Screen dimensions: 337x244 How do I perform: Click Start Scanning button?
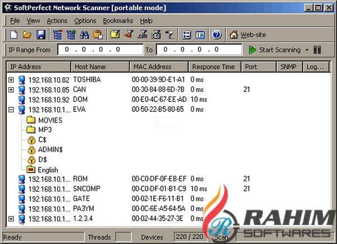pyautogui.click(x=275, y=50)
